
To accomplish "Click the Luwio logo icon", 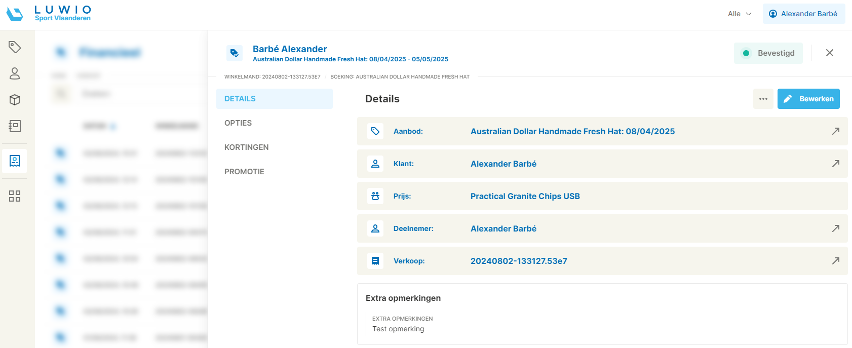I will (x=15, y=14).
